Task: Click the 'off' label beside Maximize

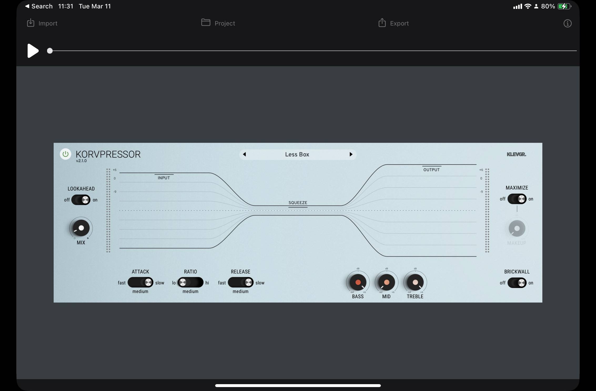Action: point(503,199)
